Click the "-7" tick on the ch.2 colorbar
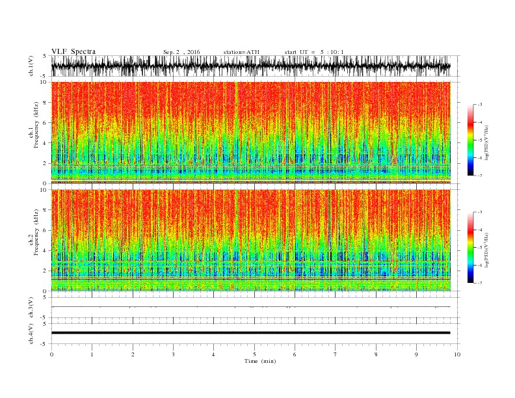 pos(480,283)
